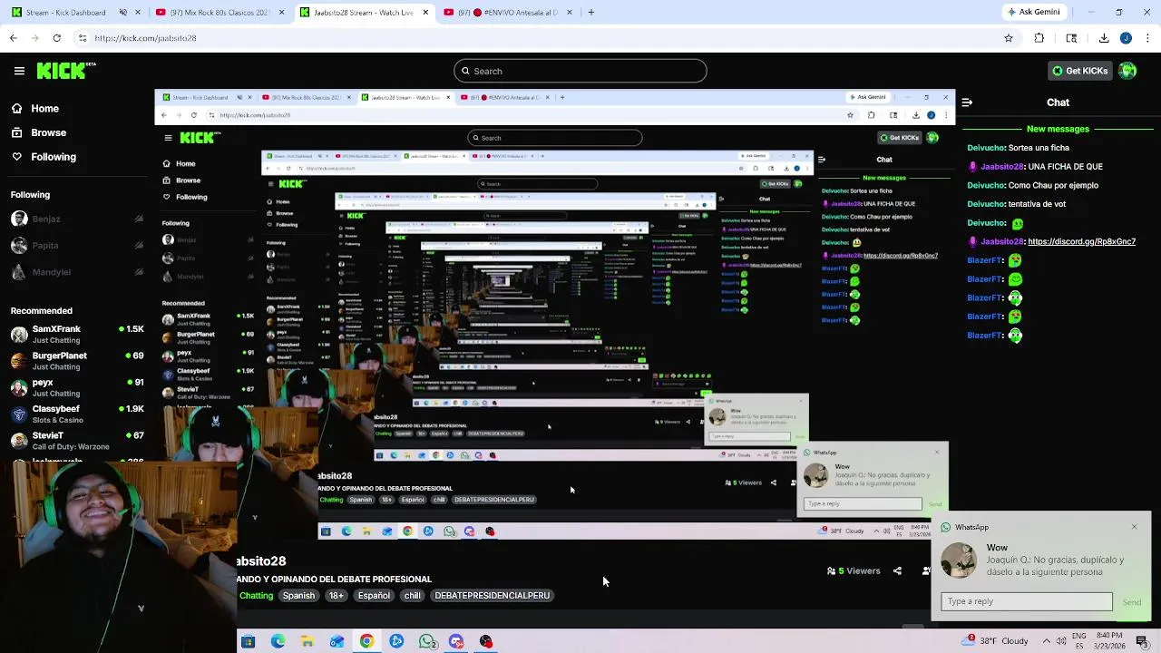The image size is (1161, 653).
Task: Go to Home in the Kick sidebar
Action: point(44,108)
